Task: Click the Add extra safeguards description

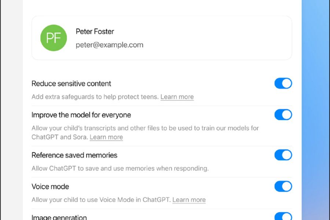Action: click(x=95, y=97)
